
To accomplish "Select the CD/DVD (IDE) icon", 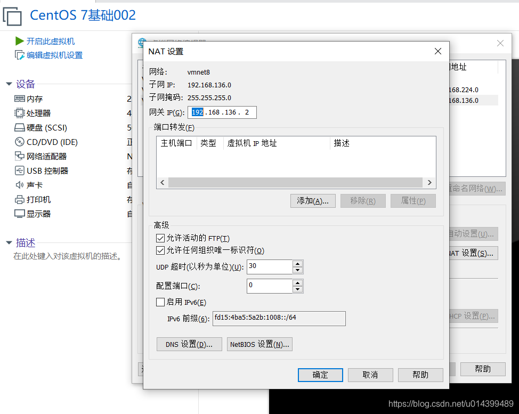I will (x=20, y=142).
